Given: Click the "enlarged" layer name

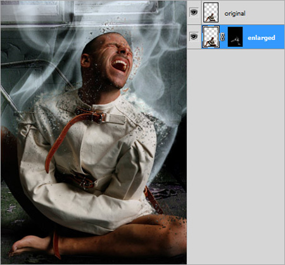Looking at the screenshot, I should [262, 38].
